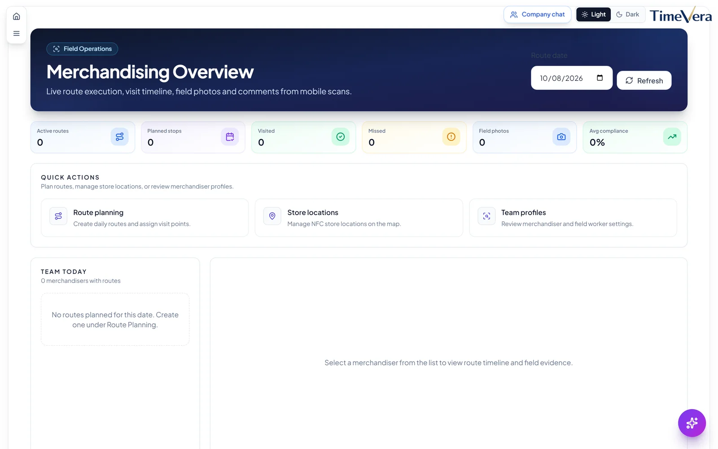Click the Planned stops calendar icon
718x449 pixels.
pyautogui.click(x=230, y=136)
